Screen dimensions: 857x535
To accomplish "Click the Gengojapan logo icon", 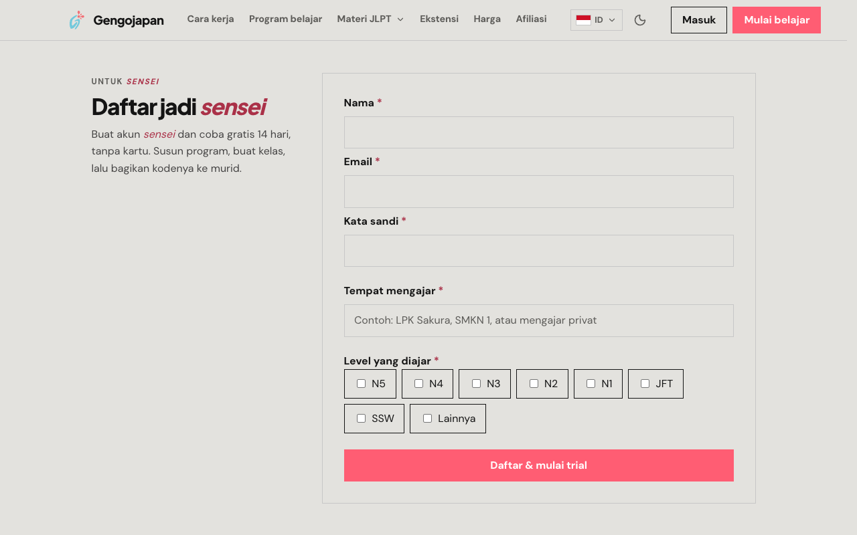I will pos(77,20).
